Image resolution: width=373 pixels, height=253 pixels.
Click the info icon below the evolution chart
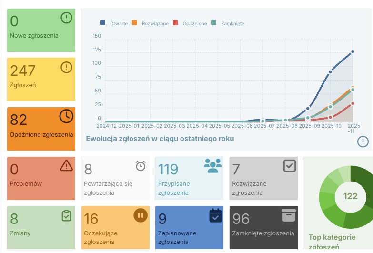point(363,141)
